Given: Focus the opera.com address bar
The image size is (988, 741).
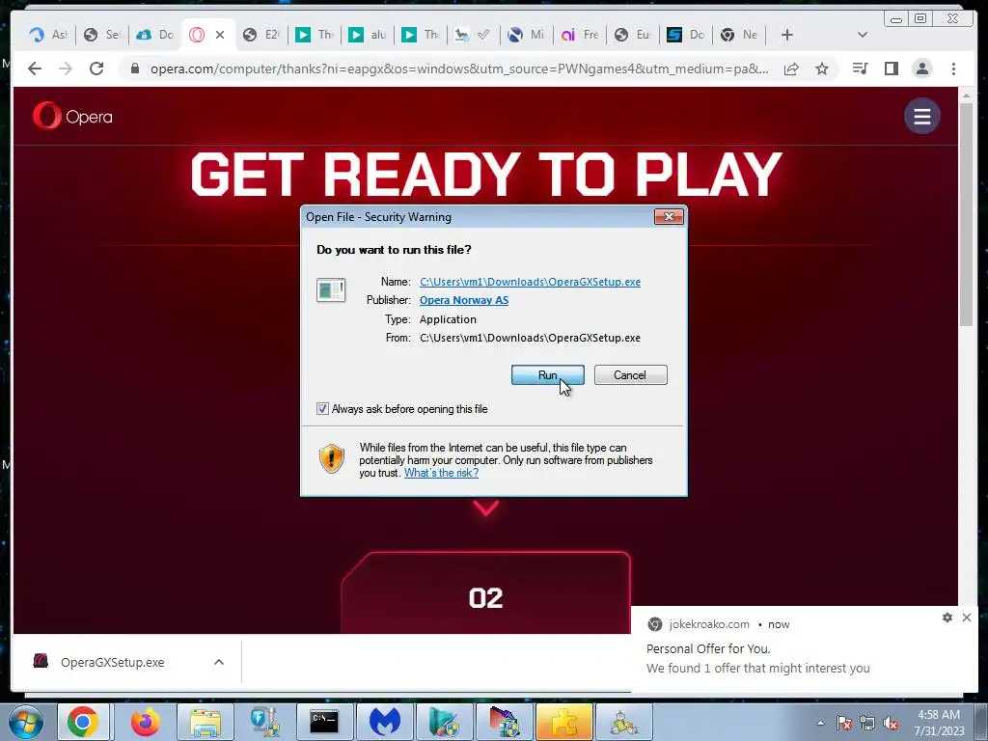Looking at the screenshot, I should [x=458, y=69].
